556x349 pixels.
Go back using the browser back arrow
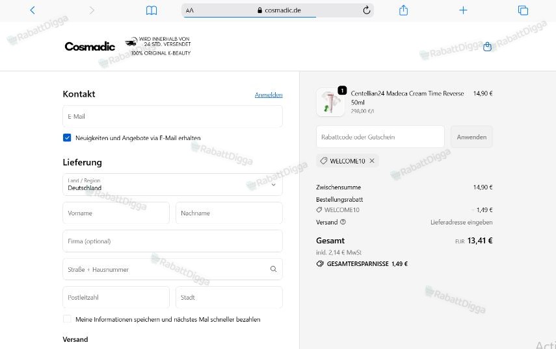point(33,10)
